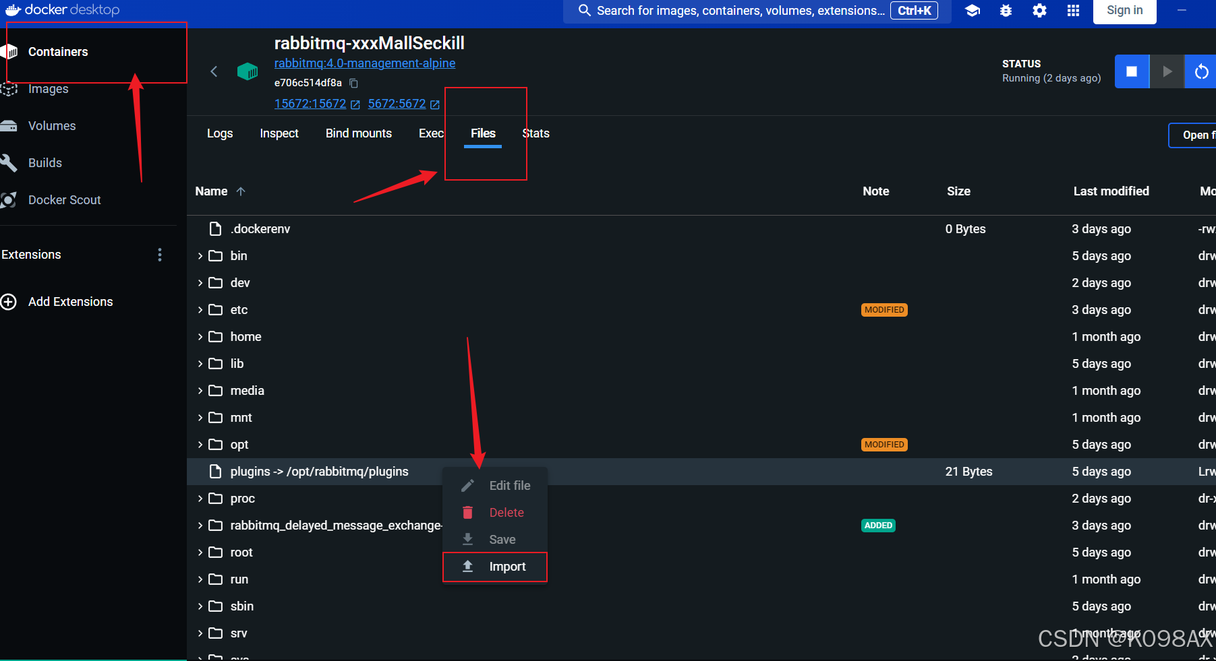Image resolution: width=1216 pixels, height=661 pixels.
Task: Stop the rabbitmq-xxxMallSeckill container
Action: [1132, 71]
